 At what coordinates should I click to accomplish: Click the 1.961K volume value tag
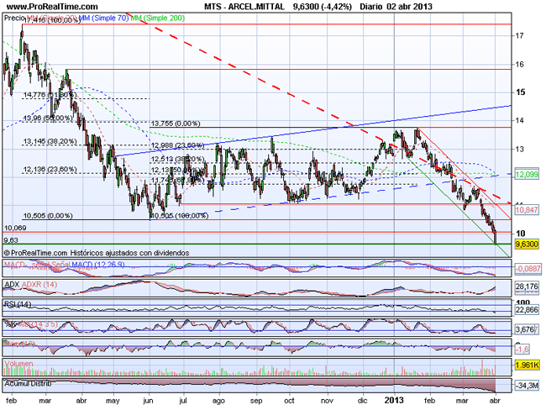(526, 366)
